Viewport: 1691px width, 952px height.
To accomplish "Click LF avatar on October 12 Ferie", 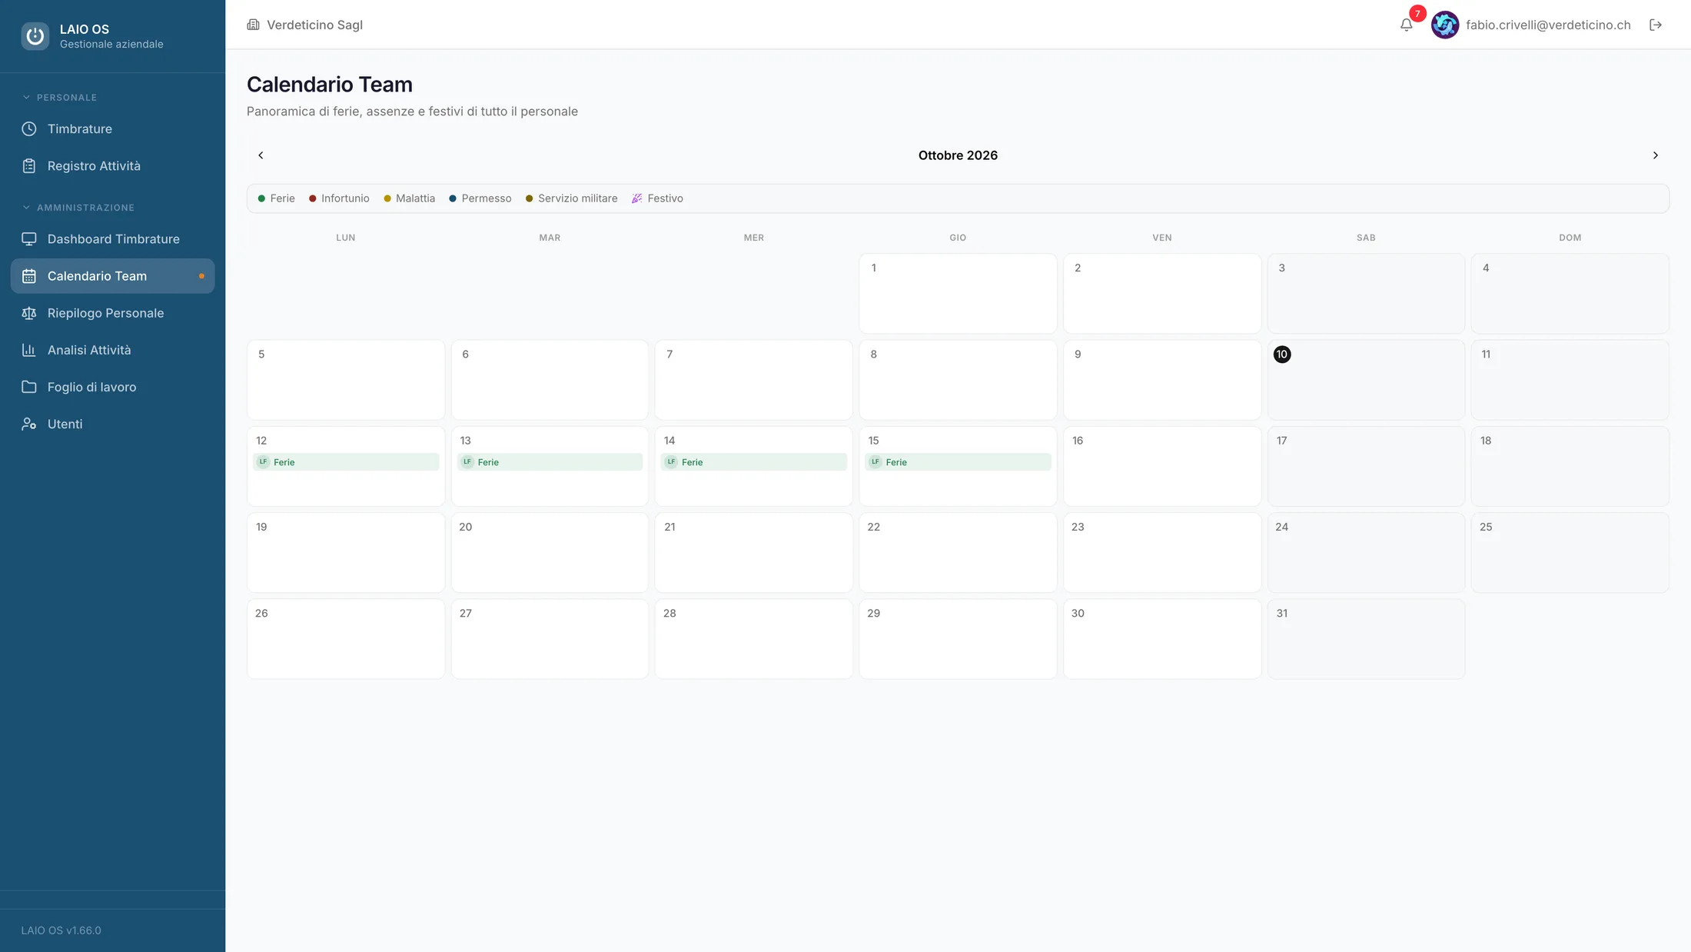I will coord(264,462).
